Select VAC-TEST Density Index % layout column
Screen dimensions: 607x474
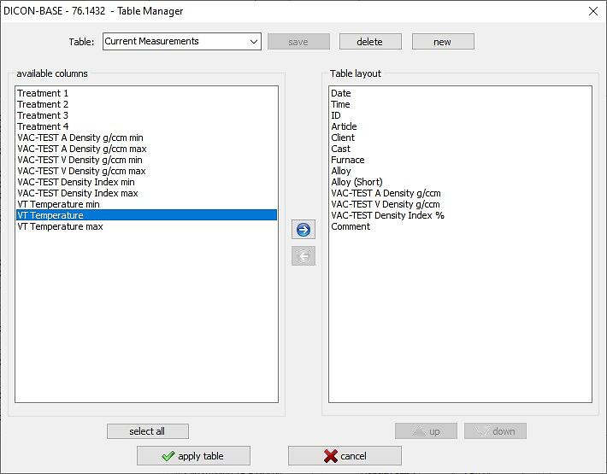[x=387, y=215]
